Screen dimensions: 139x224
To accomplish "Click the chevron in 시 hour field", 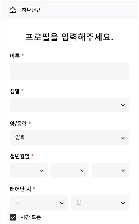I will [62, 203].
